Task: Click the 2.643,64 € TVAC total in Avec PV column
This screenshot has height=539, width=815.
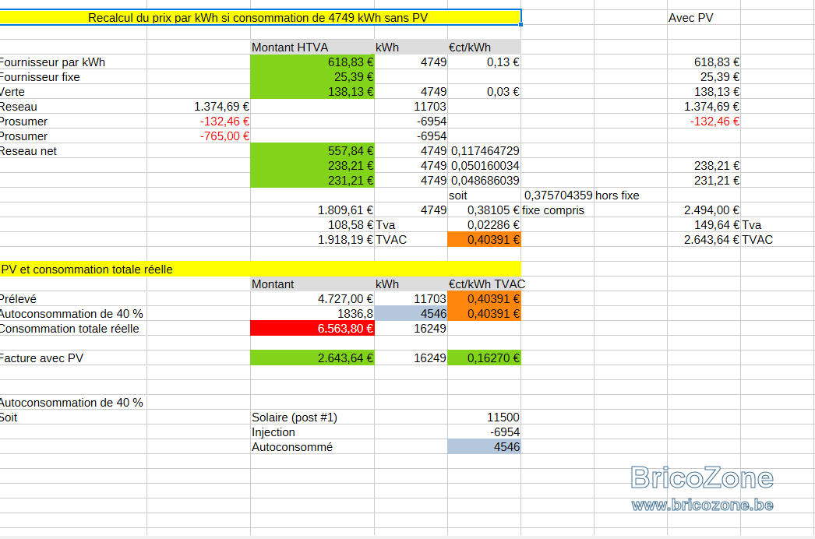Action: 704,240
